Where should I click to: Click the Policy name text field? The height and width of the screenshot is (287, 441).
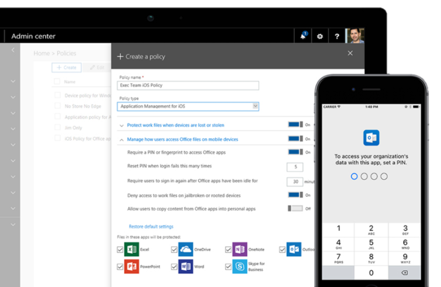pos(188,85)
